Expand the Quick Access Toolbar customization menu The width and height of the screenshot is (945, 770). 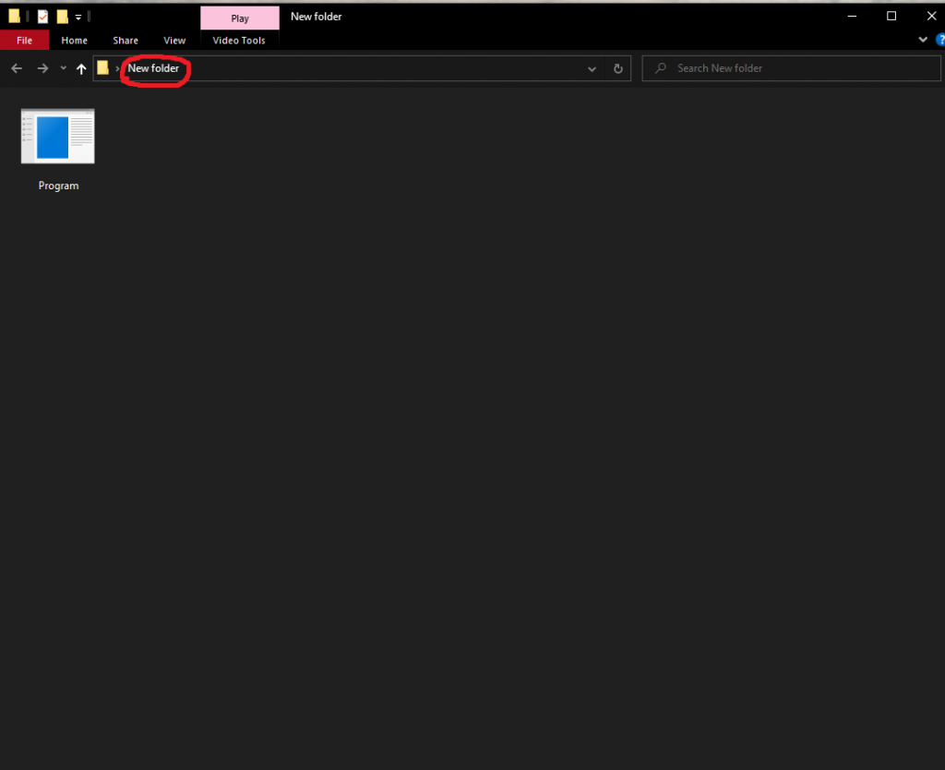coord(78,17)
